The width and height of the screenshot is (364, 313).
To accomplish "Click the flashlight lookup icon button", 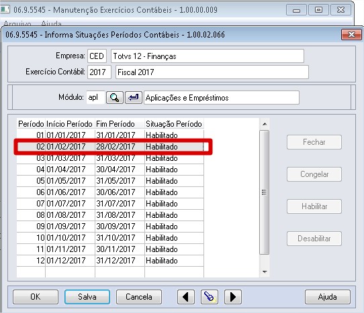I will (210, 297).
